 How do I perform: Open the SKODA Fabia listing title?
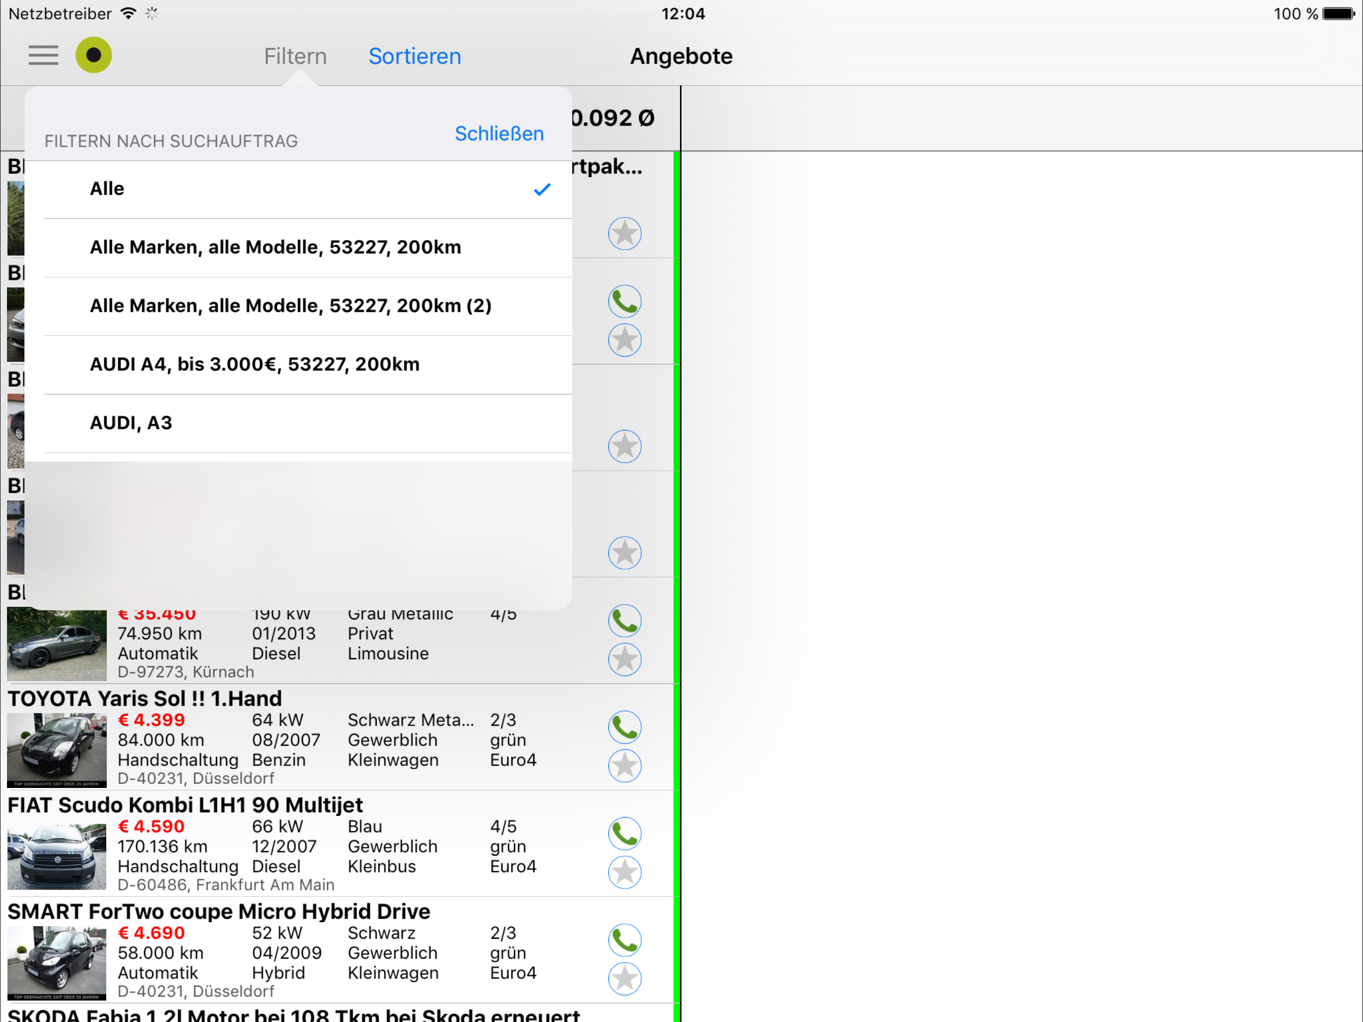[x=294, y=1015]
